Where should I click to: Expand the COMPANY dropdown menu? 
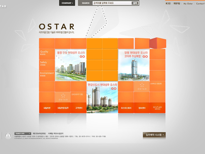coord(67,3)
